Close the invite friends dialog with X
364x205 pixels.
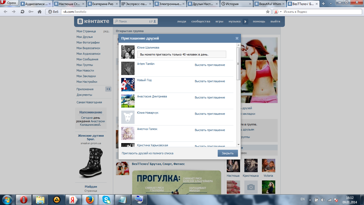coord(237,38)
